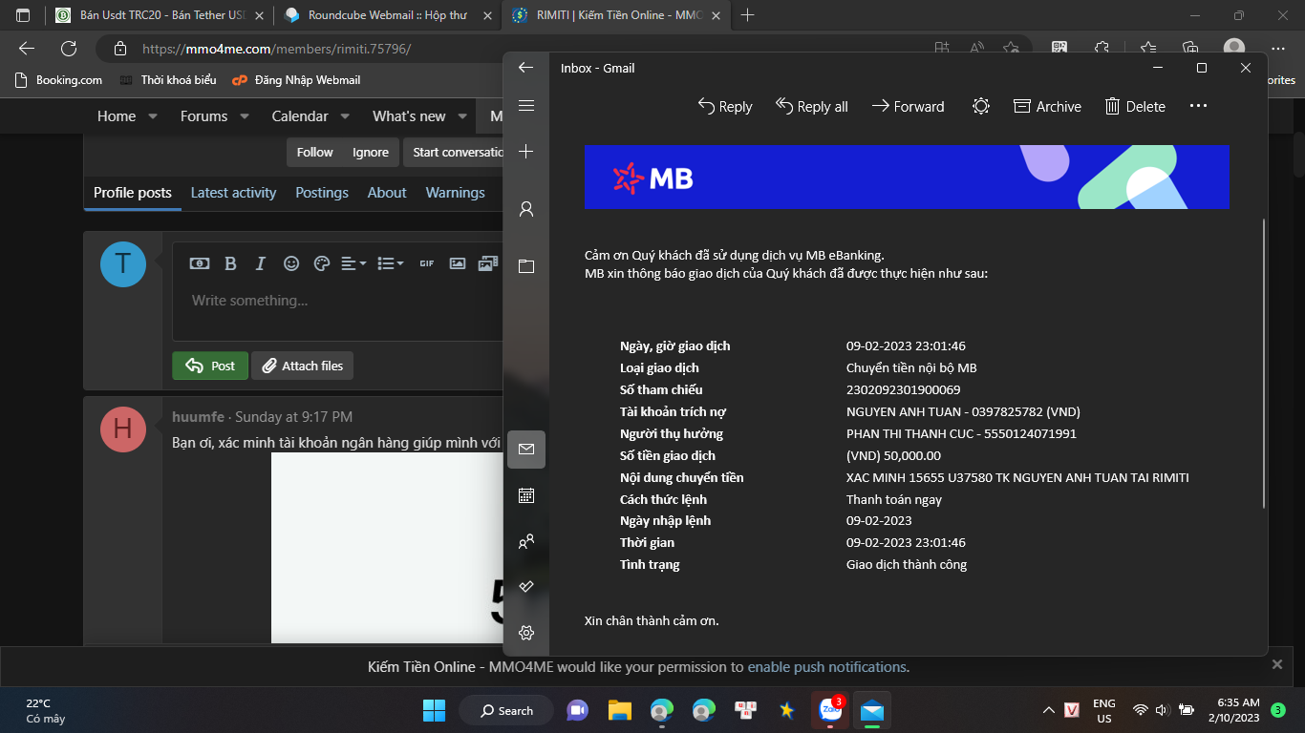Open People icon in Mail sidebar
The width and height of the screenshot is (1305, 733).
[x=525, y=541]
